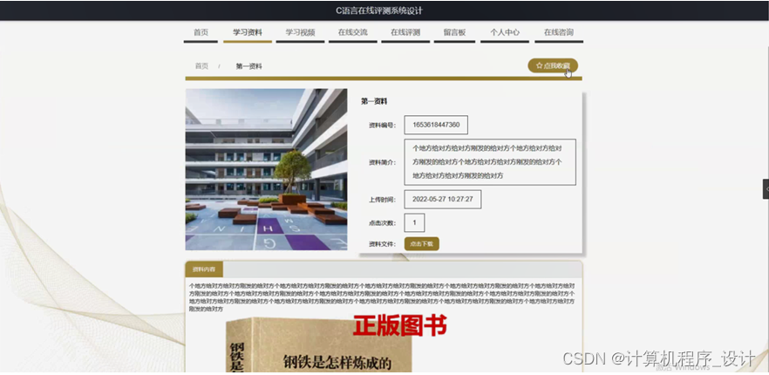Click the 点我收藏 favorite button
Viewport: 769px width, 375px height.
tap(553, 65)
